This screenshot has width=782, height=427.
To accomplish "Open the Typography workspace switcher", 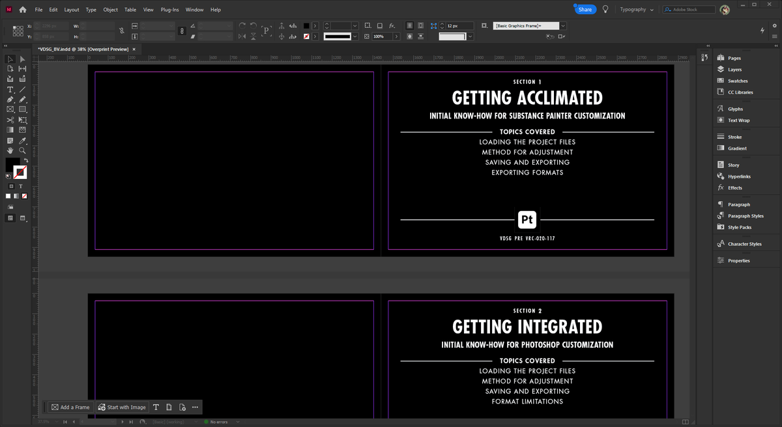I will pos(637,10).
